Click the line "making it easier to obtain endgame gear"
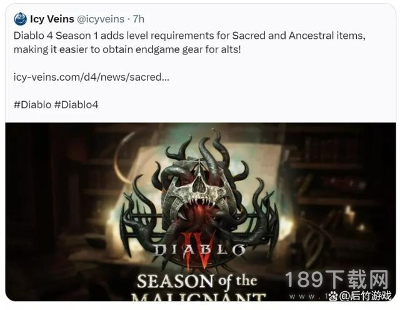This screenshot has height=310, width=400. (127, 49)
